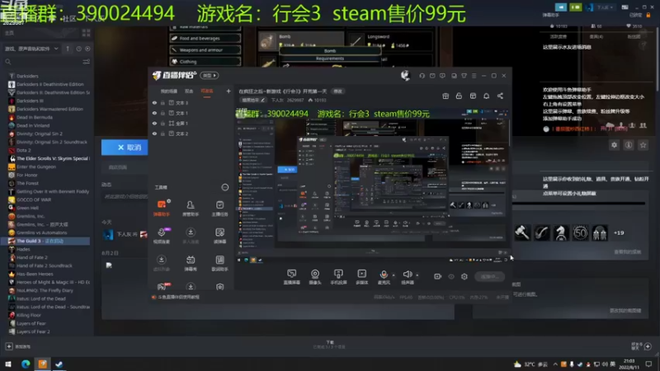
Task: Mute the 麦克风 microphone
Action: (384, 277)
